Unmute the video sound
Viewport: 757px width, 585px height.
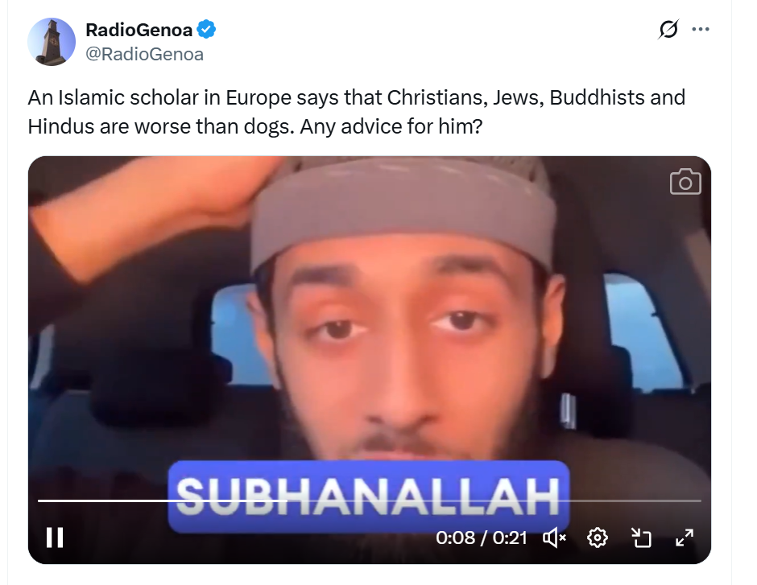pyautogui.click(x=555, y=538)
